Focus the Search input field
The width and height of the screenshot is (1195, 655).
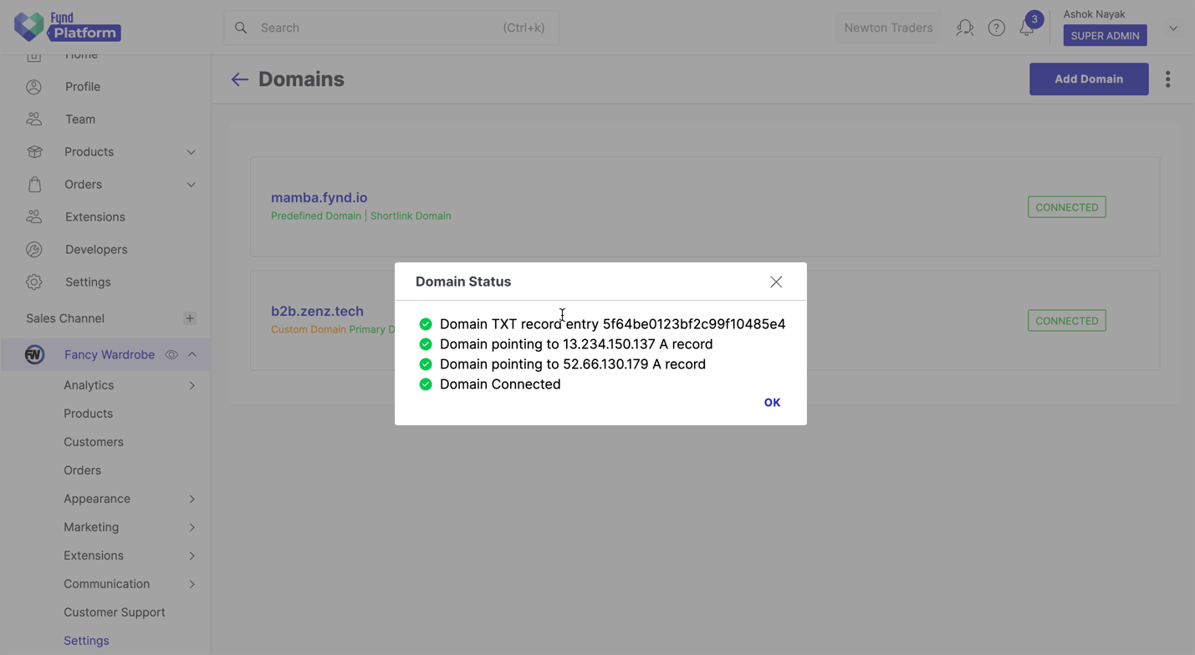pos(391,28)
